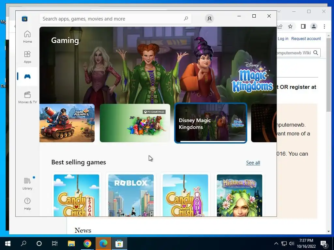Image resolution: width=334 pixels, height=250 pixels.
Task: Close the Microsoft Store window
Action: (x=269, y=16)
